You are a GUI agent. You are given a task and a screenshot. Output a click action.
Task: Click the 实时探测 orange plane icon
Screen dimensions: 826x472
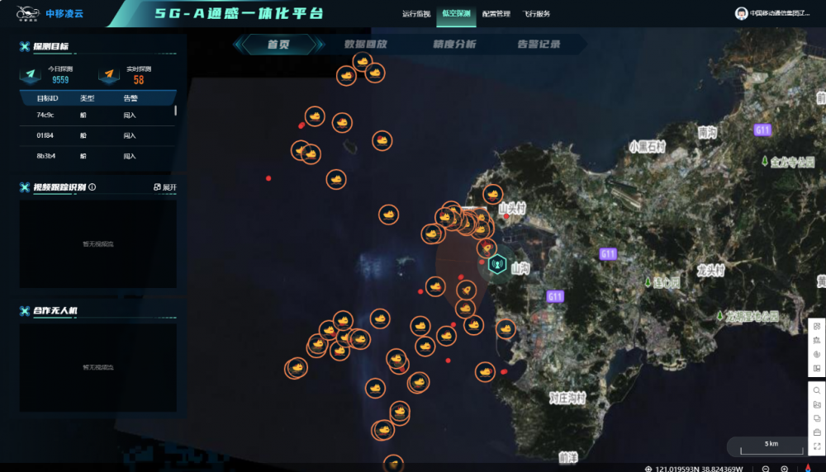pos(109,74)
